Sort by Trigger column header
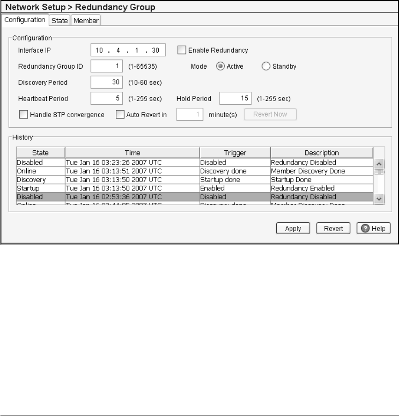 pos(235,153)
